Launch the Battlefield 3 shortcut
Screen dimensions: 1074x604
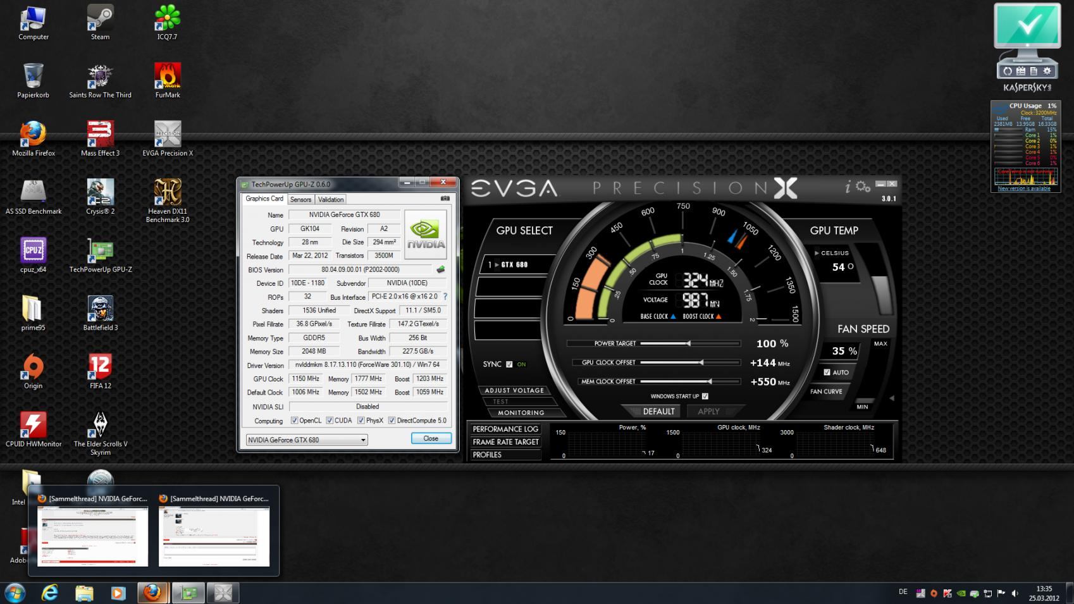tap(100, 313)
